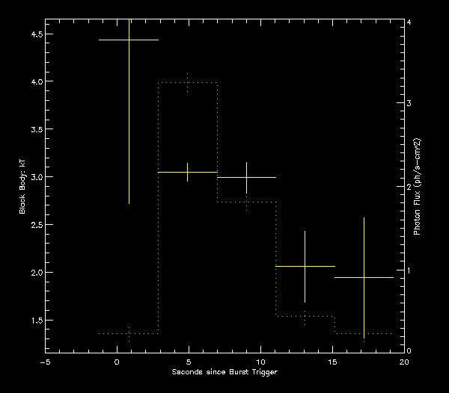Select the 3 tick label on right axis
The height and width of the screenshot is (393, 449).
point(419,103)
